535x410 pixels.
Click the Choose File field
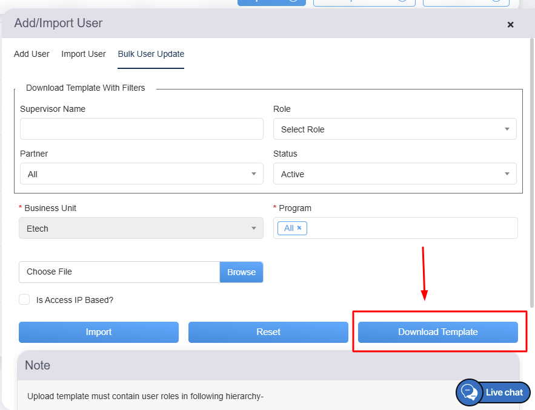pyautogui.click(x=119, y=272)
